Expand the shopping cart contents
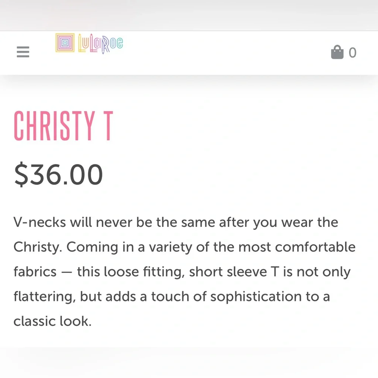This screenshot has width=378, height=378. (338, 52)
